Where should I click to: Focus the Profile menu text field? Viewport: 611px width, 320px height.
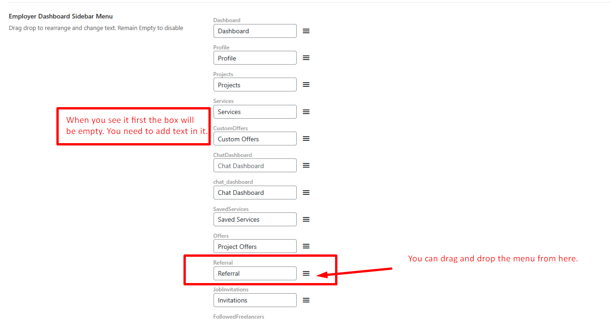[x=255, y=58]
